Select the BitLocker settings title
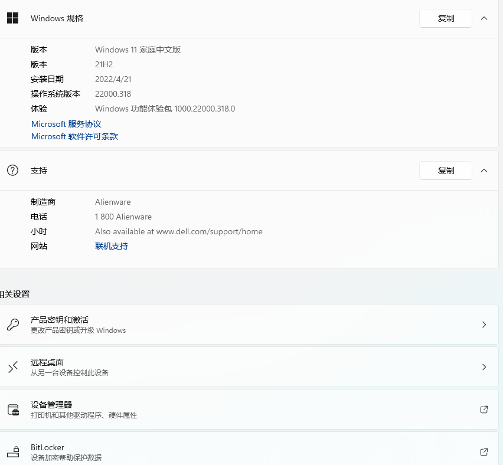The width and height of the screenshot is (503, 465). point(47,447)
